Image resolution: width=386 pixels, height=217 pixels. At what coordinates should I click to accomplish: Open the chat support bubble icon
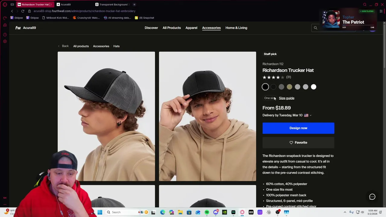372,197
